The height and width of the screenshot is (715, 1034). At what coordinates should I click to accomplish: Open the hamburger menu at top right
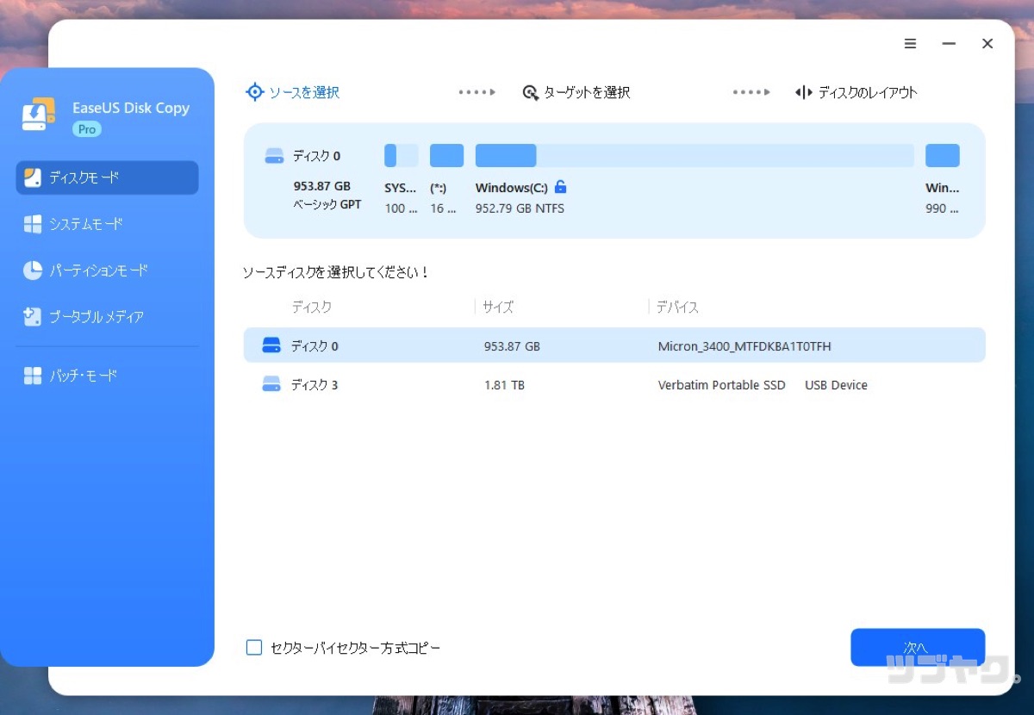[x=910, y=43]
